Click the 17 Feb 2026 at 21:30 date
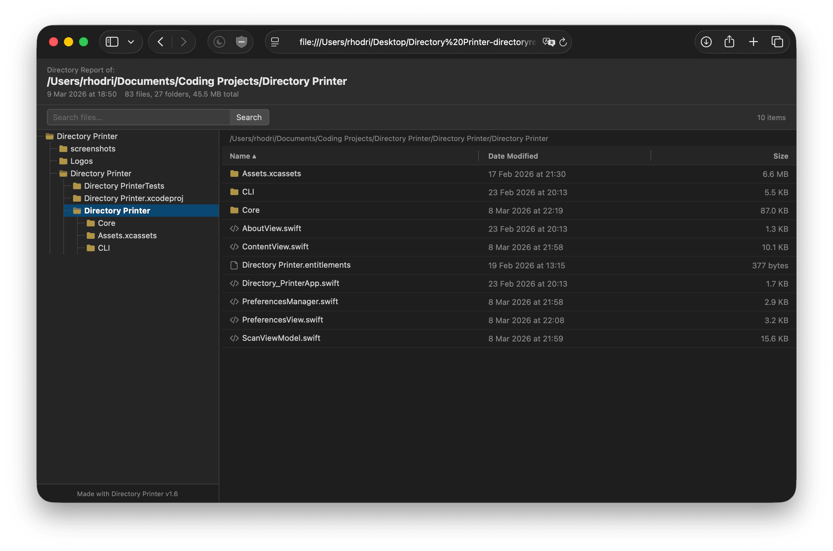Image resolution: width=833 pixels, height=551 pixels. pyautogui.click(x=527, y=174)
